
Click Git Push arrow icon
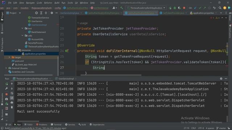[x=204, y=8]
